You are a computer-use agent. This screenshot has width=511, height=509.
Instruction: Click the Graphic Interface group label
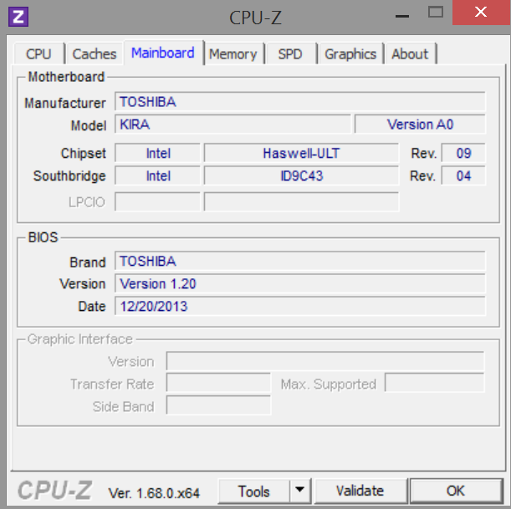[x=80, y=339]
